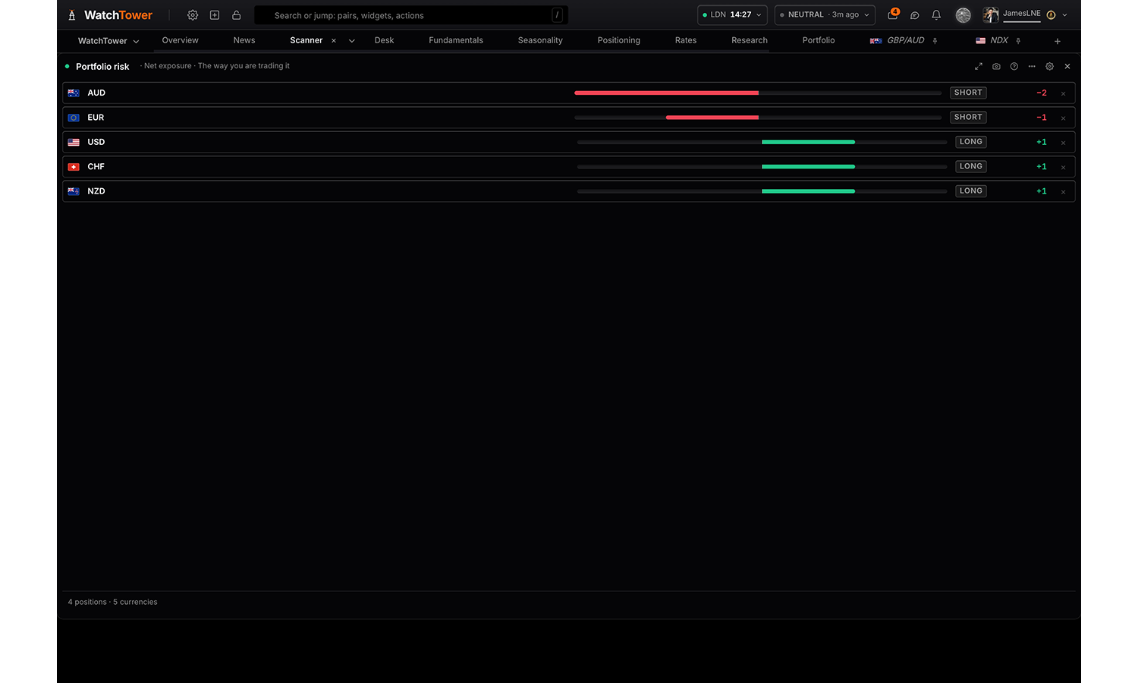The image size is (1138, 683).
Task: Open the Portfolio risk widget settings gear
Action: click(1050, 66)
